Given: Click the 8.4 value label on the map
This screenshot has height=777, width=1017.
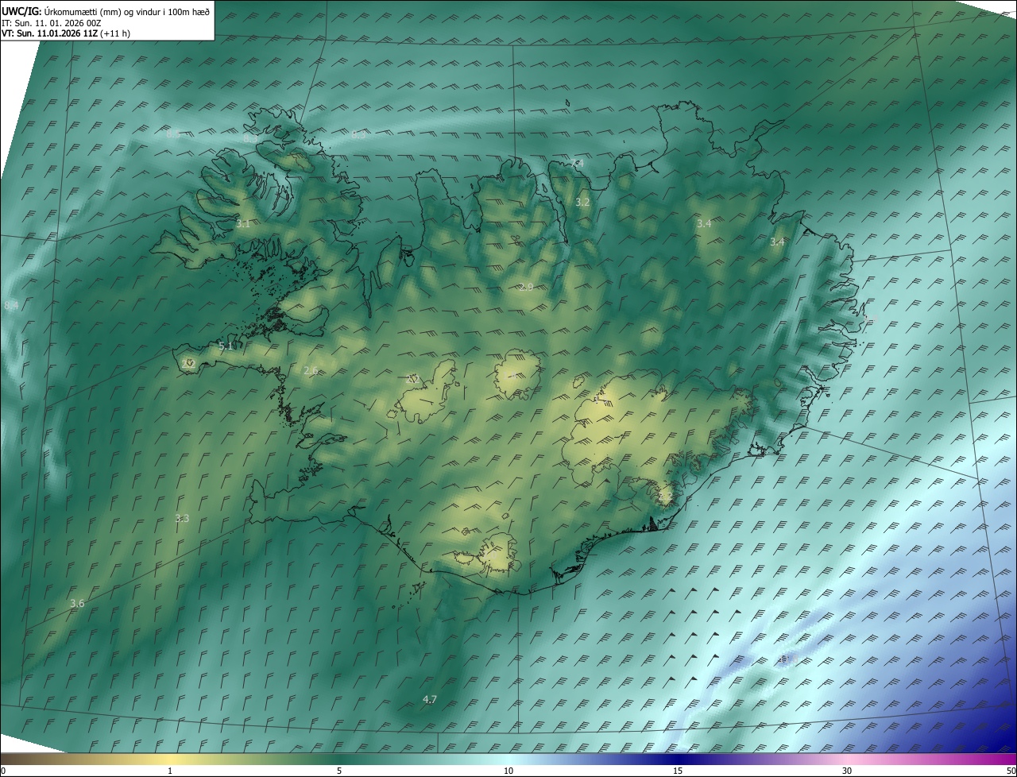Looking at the screenshot, I should click(x=11, y=305).
